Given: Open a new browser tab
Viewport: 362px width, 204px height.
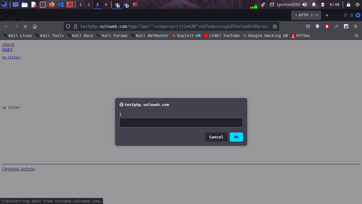Looking at the screenshot, I should (327, 15).
